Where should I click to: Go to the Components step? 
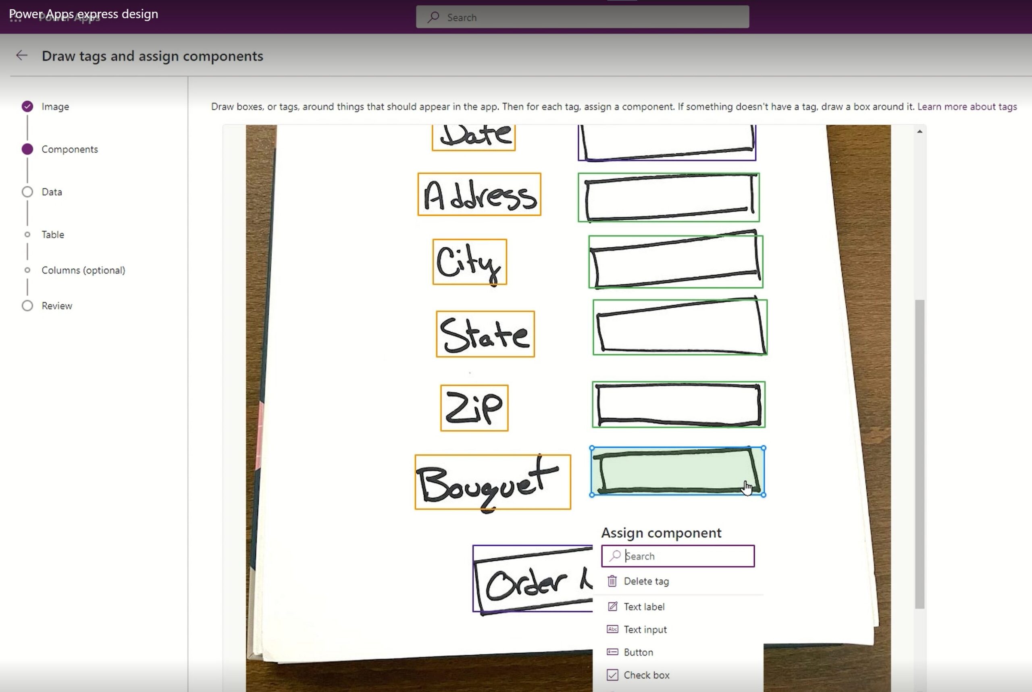tap(70, 149)
